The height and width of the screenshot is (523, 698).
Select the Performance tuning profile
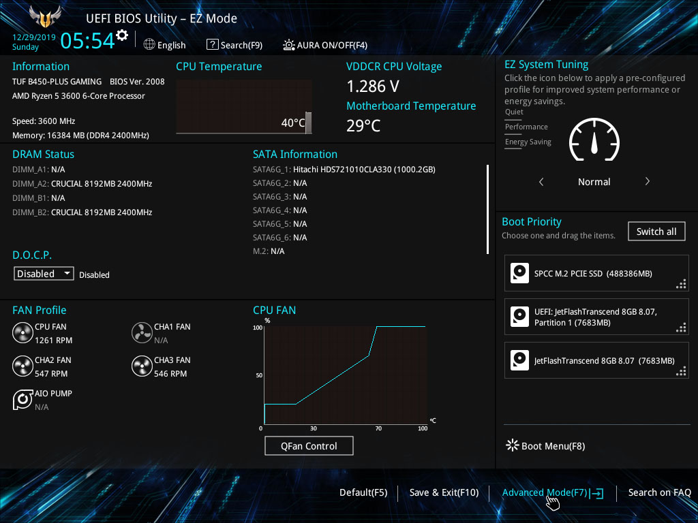526,127
